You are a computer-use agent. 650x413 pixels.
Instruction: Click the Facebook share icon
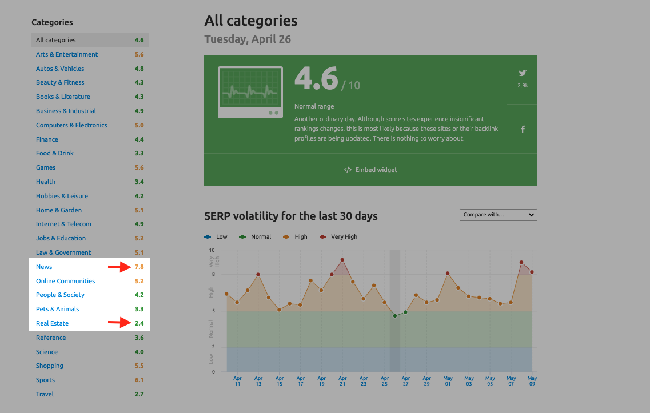pos(522,129)
